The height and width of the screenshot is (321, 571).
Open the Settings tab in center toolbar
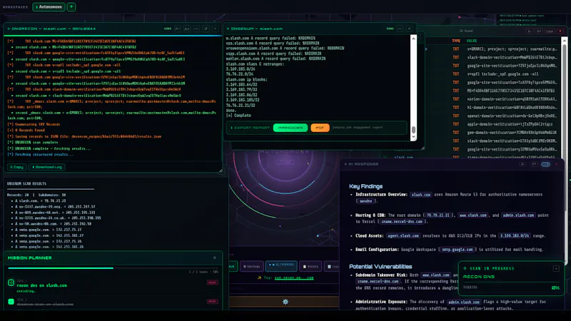(251, 266)
